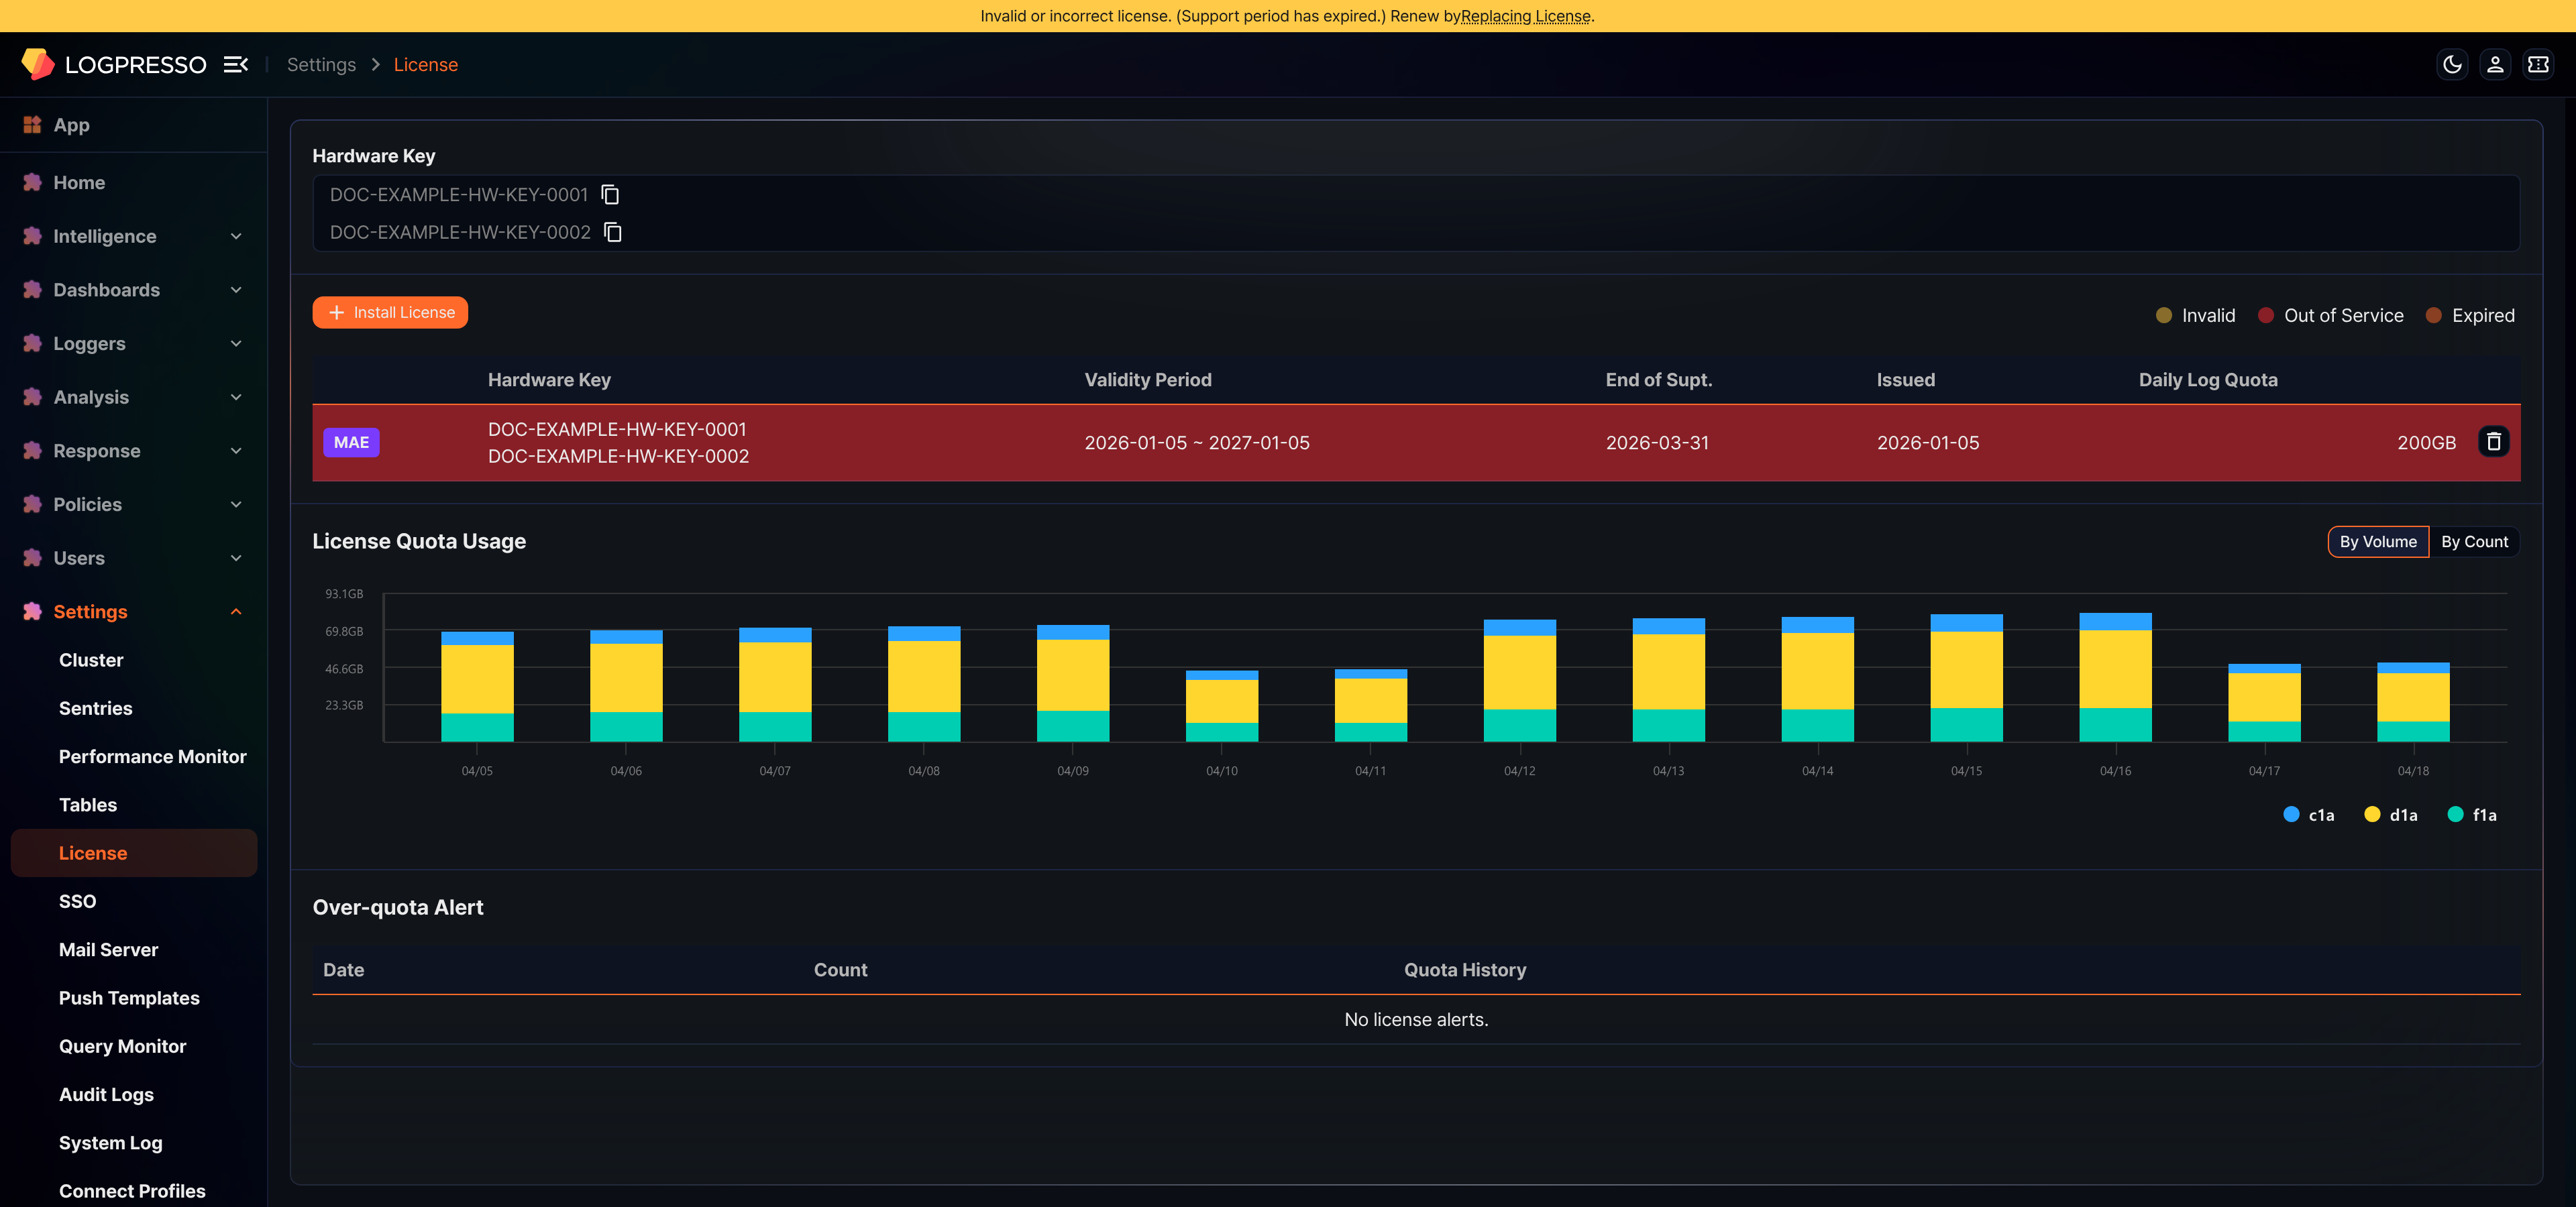This screenshot has height=1207, width=2576.
Task: Click the Analysis puzzle icon
Action: (32, 398)
